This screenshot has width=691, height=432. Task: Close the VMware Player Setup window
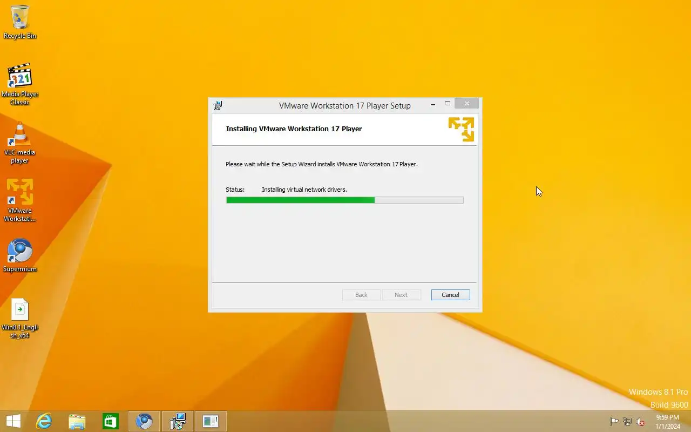coord(467,104)
